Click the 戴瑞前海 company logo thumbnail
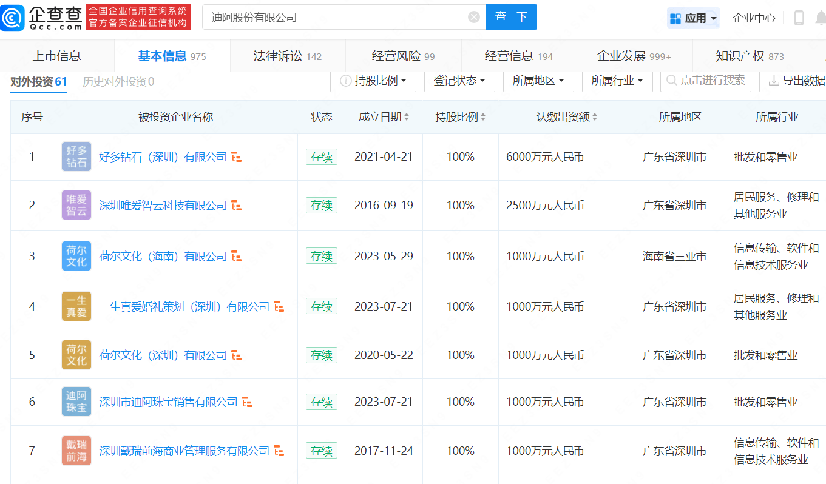Screen dimensions: 826x484 76,451
